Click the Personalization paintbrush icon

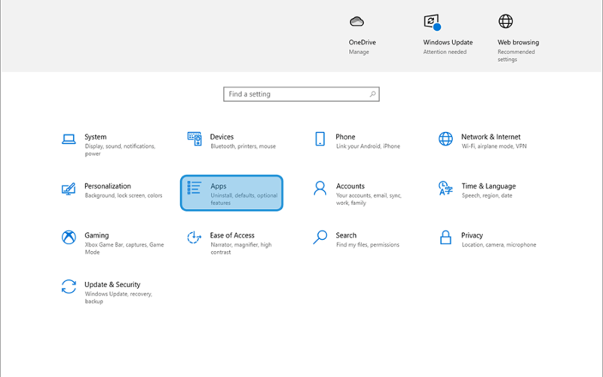pyautogui.click(x=69, y=188)
